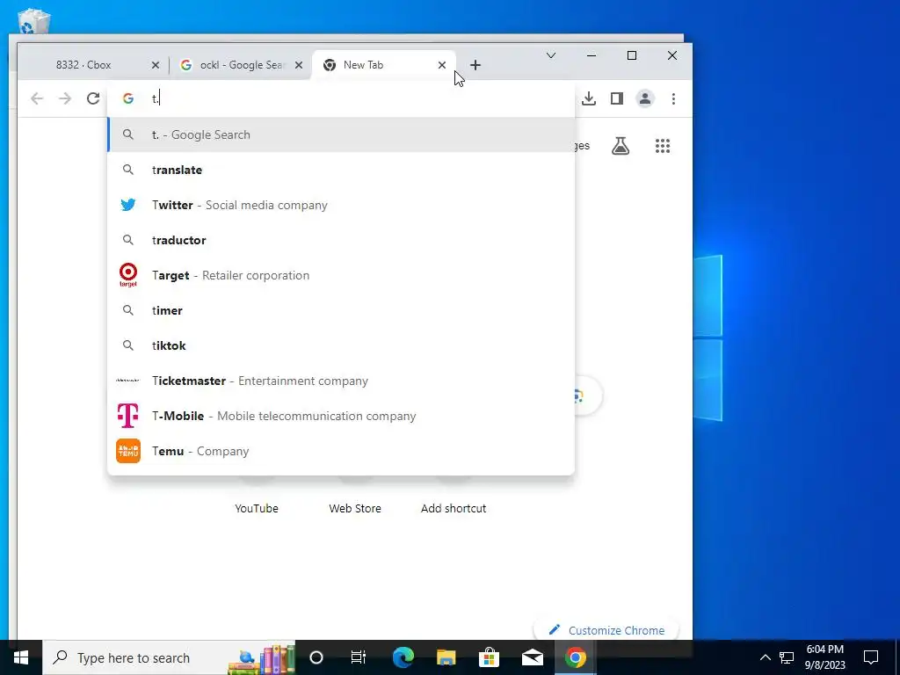Select the 'translate' suggestion

tap(341, 170)
